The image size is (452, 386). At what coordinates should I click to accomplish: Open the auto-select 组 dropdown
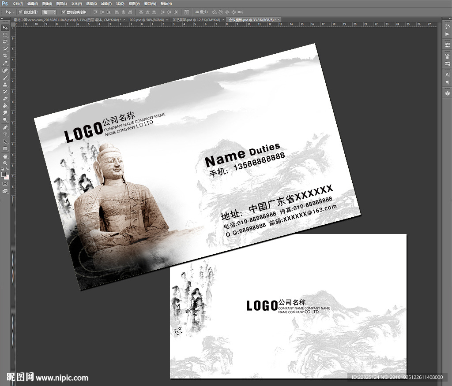tap(49, 12)
